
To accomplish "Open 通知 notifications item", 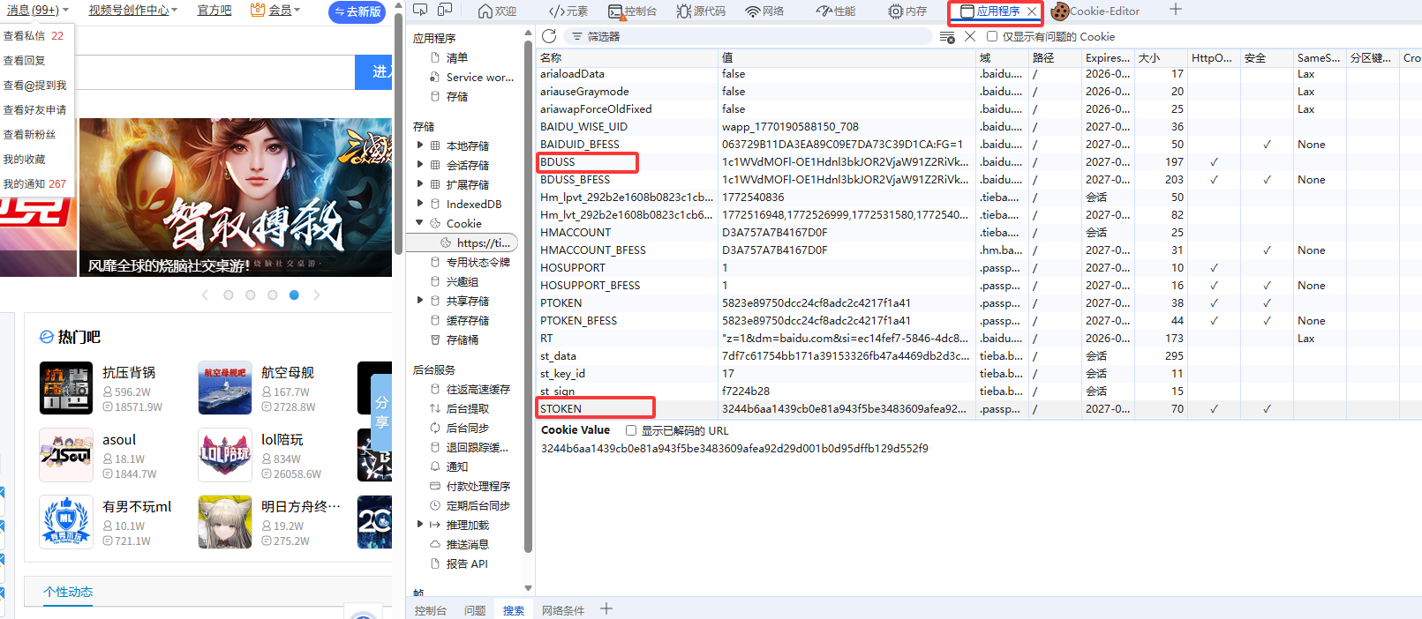I will (456, 466).
